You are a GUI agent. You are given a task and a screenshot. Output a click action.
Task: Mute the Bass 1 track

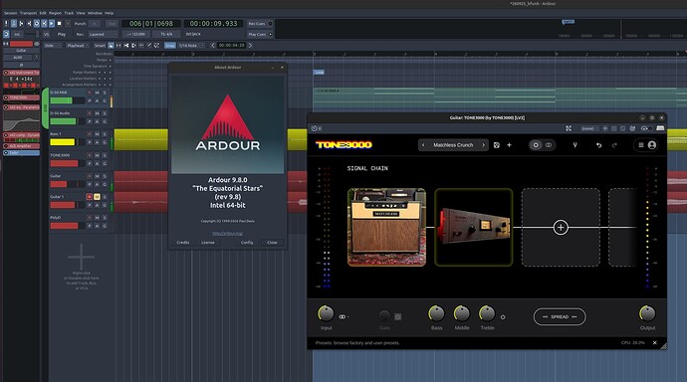coord(97,134)
